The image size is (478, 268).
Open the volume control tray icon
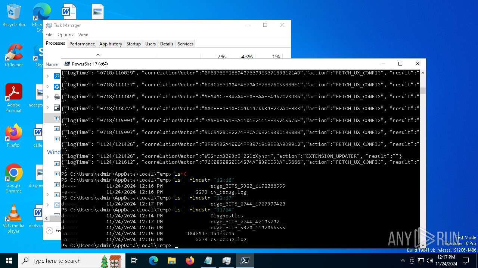pyautogui.click(x=430, y=261)
